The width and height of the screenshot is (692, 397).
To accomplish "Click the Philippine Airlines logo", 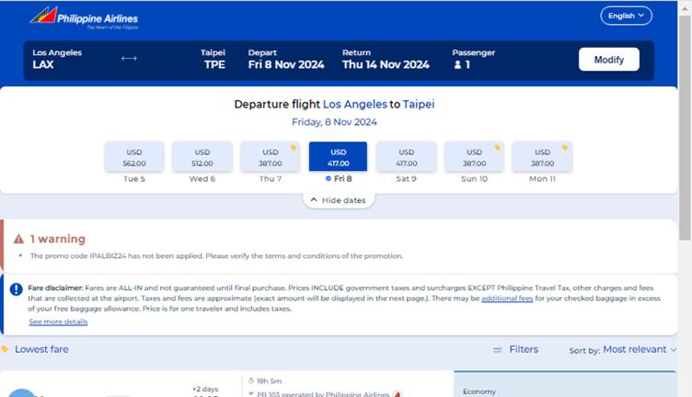I will 84,18.
